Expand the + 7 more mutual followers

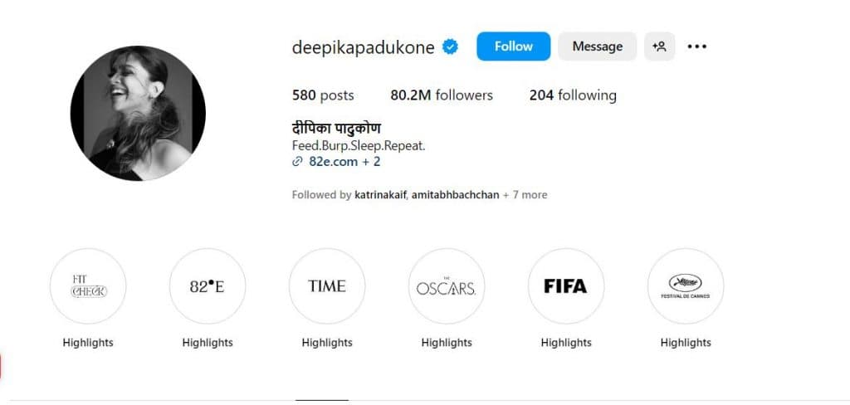click(525, 195)
